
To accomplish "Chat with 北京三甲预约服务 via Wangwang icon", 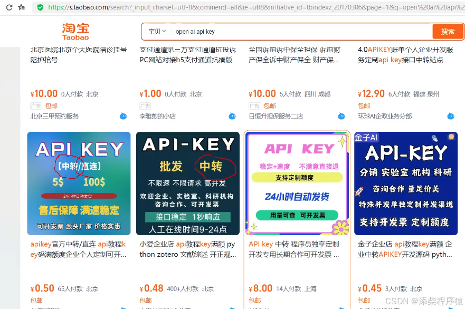I will [123, 116].
